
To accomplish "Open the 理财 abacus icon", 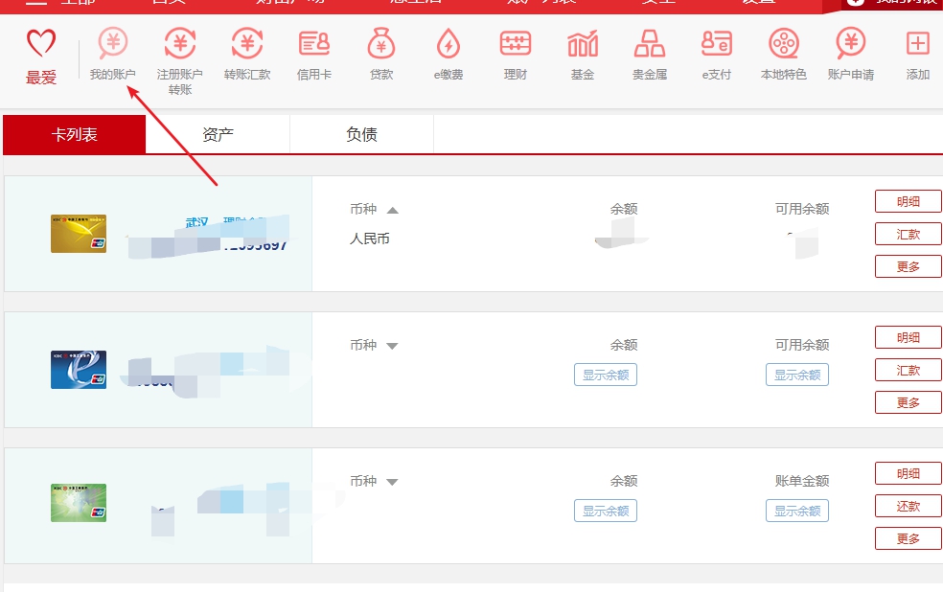I will (516, 54).
